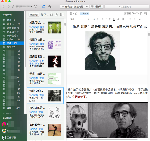Viewport: 150px width, 141px height.
Task: Click the presentation mode icon
Action: 129,14
